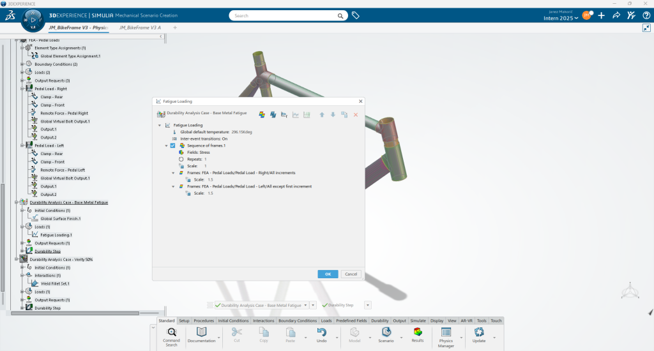Click the move down arrow icon
Viewport: 654px width, 351px height.
click(333, 115)
